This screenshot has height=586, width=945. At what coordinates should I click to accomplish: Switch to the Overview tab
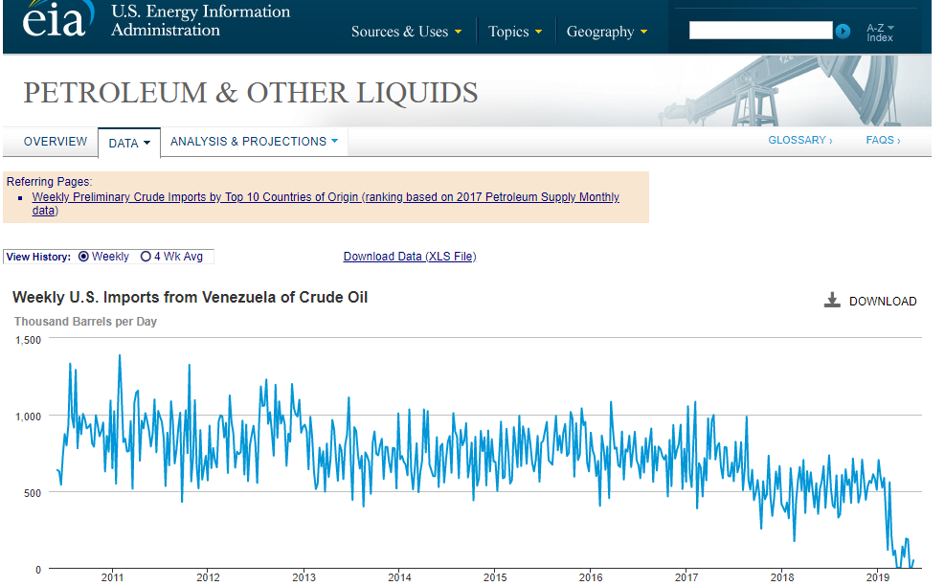click(56, 142)
